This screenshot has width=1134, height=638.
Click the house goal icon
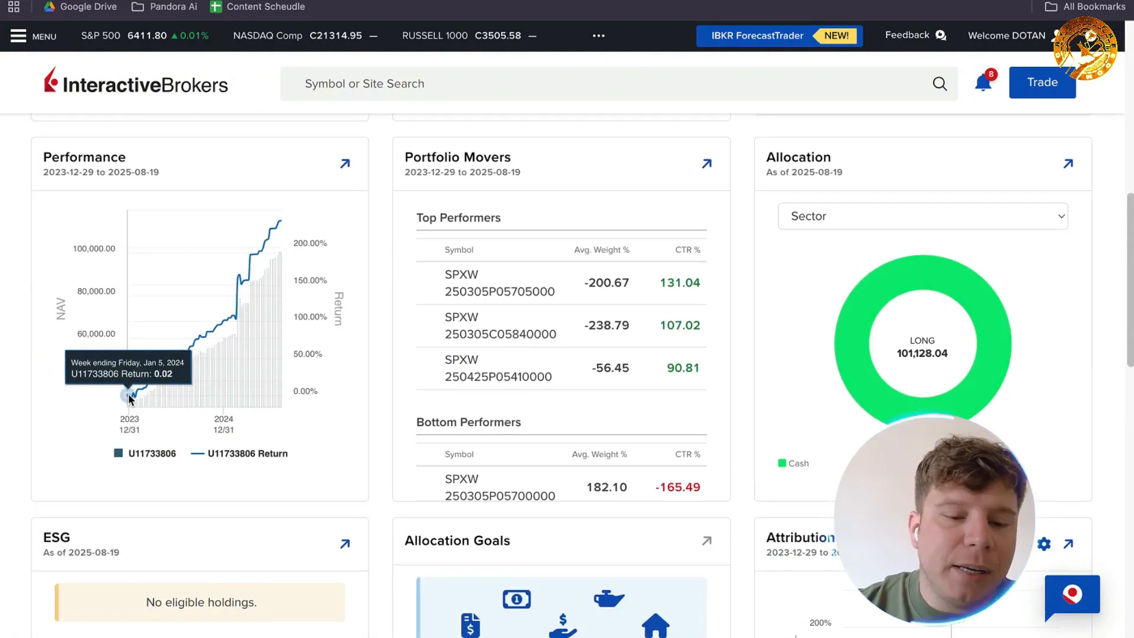(x=656, y=626)
